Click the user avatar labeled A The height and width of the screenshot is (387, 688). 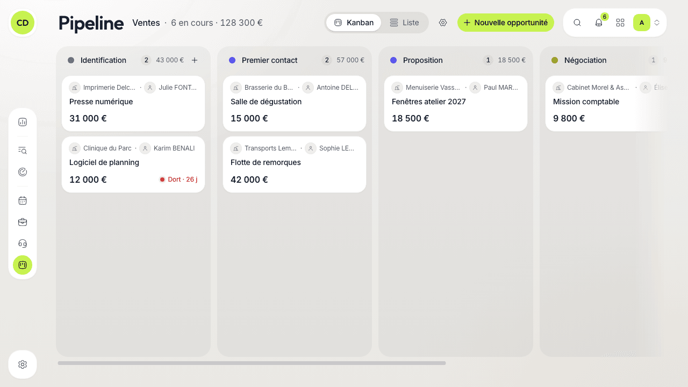(642, 23)
